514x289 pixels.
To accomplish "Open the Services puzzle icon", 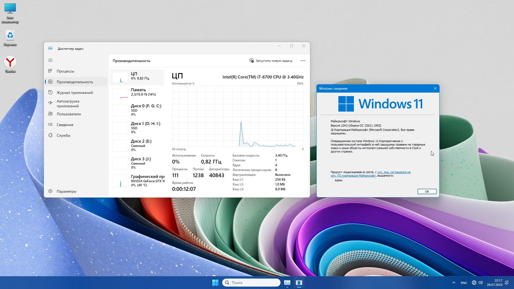I will tap(50, 135).
